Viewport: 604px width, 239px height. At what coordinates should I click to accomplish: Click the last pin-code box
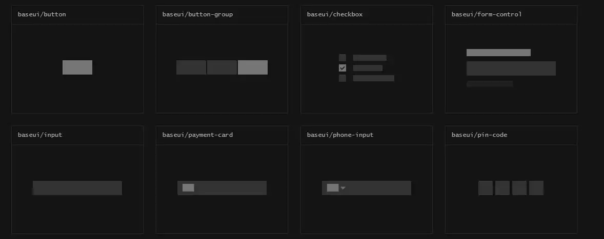click(536, 188)
